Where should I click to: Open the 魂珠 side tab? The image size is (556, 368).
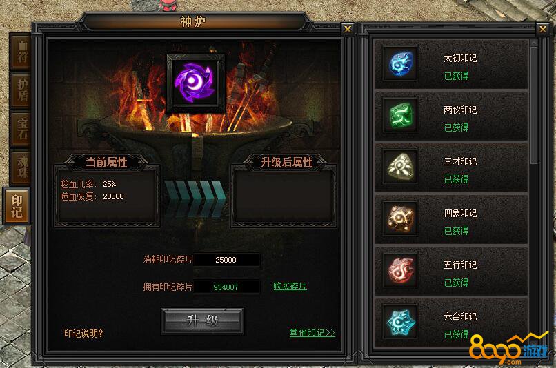click(x=21, y=167)
